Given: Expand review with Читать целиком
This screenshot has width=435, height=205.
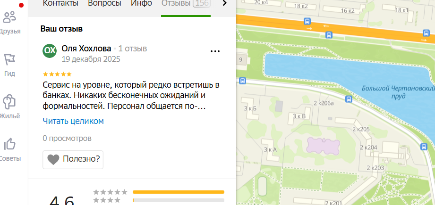Looking at the screenshot, I should (73, 121).
